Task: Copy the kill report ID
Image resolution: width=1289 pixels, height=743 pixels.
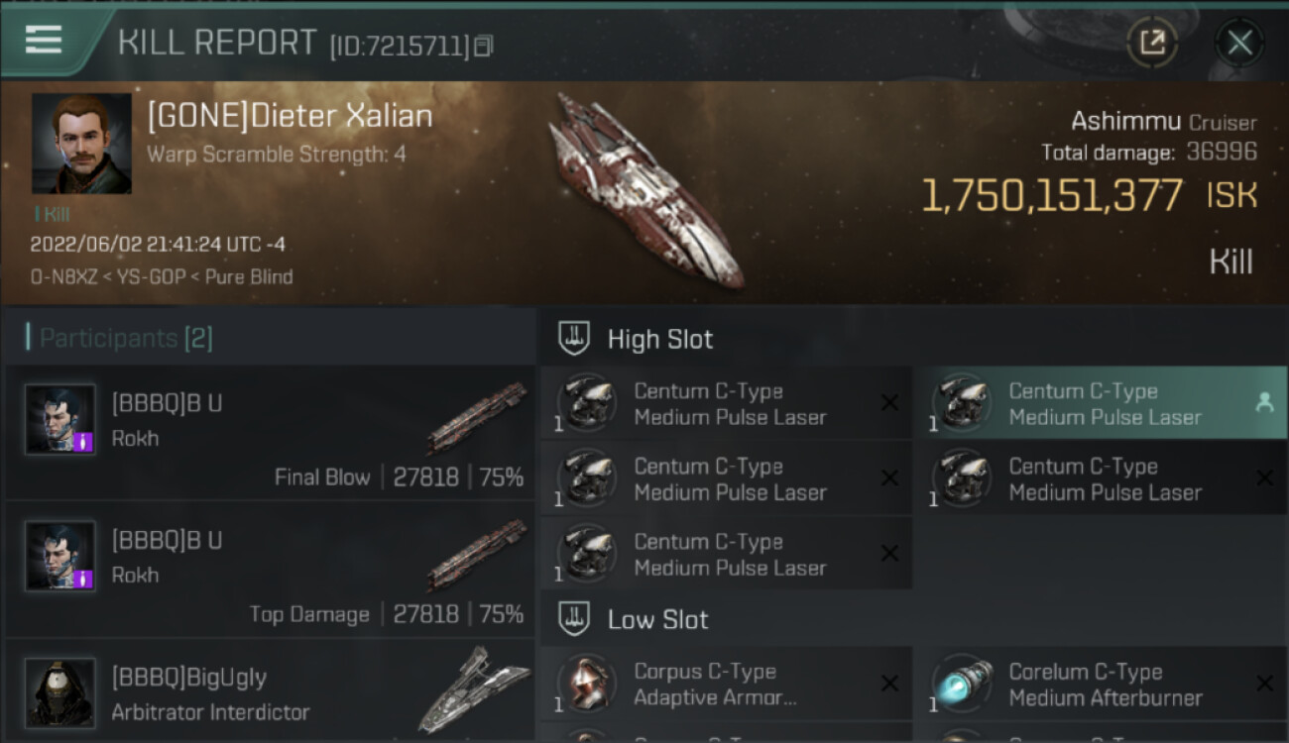Action: pyautogui.click(x=483, y=46)
